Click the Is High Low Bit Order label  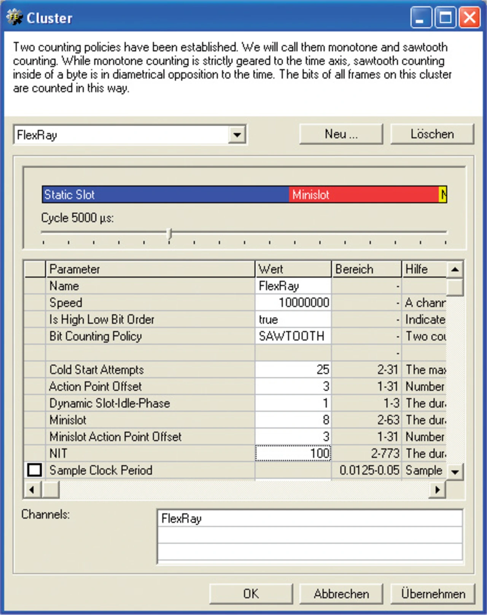pos(102,319)
